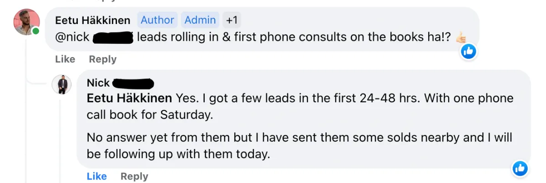Like Eetu Häkkinen's comment

point(65,59)
